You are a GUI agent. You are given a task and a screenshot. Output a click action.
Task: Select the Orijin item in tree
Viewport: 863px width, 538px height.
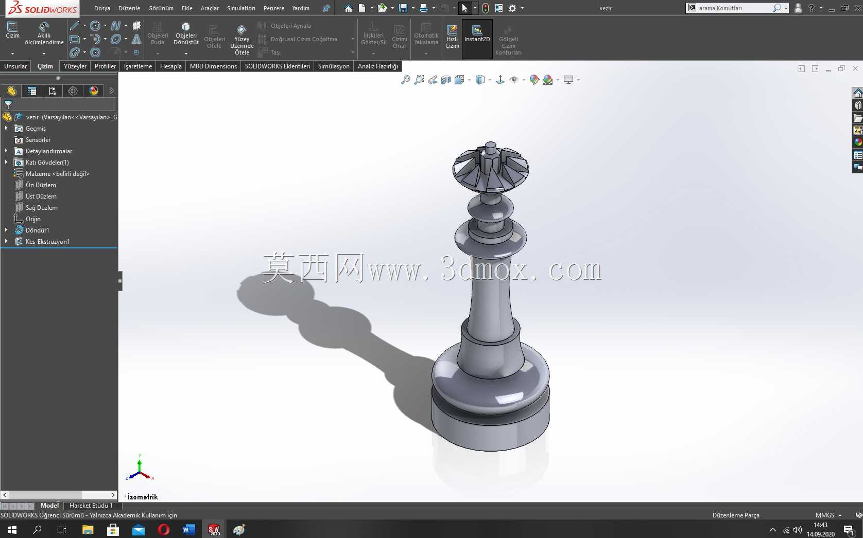coord(33,219)
